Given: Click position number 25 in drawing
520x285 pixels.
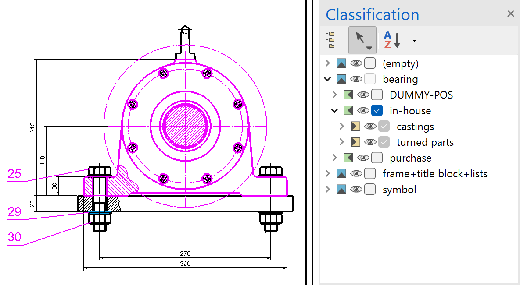Looking at the screenshot, I should tap(14, 174).
